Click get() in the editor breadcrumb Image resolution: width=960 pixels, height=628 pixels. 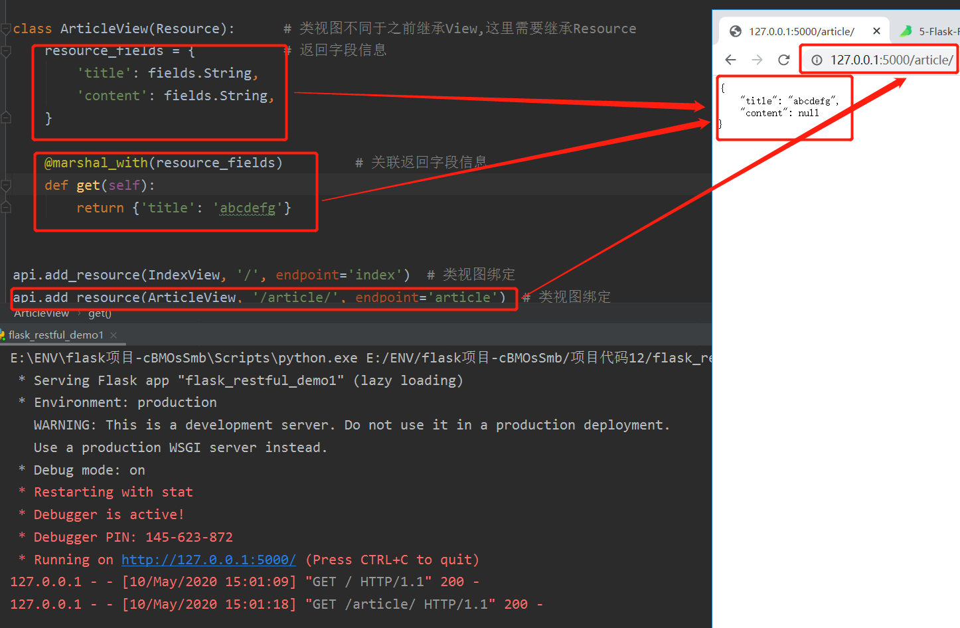[100, 313]
